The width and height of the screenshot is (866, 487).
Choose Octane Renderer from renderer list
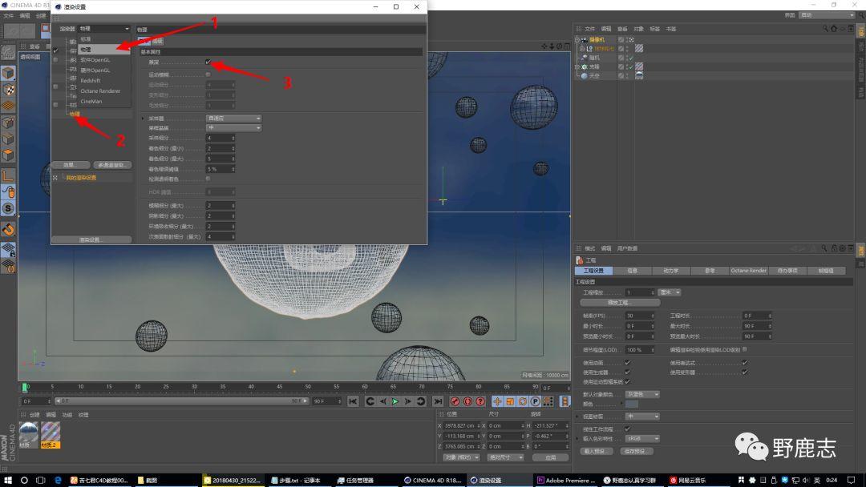[x=100, y=91]
